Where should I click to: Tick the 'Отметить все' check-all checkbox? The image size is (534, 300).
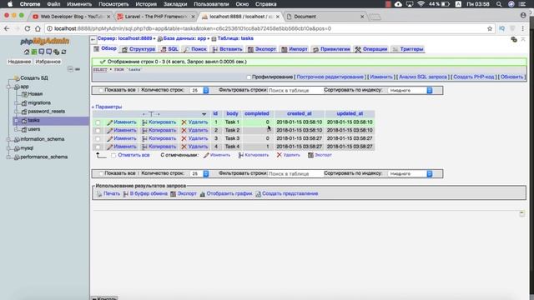[x=113, y=156]
